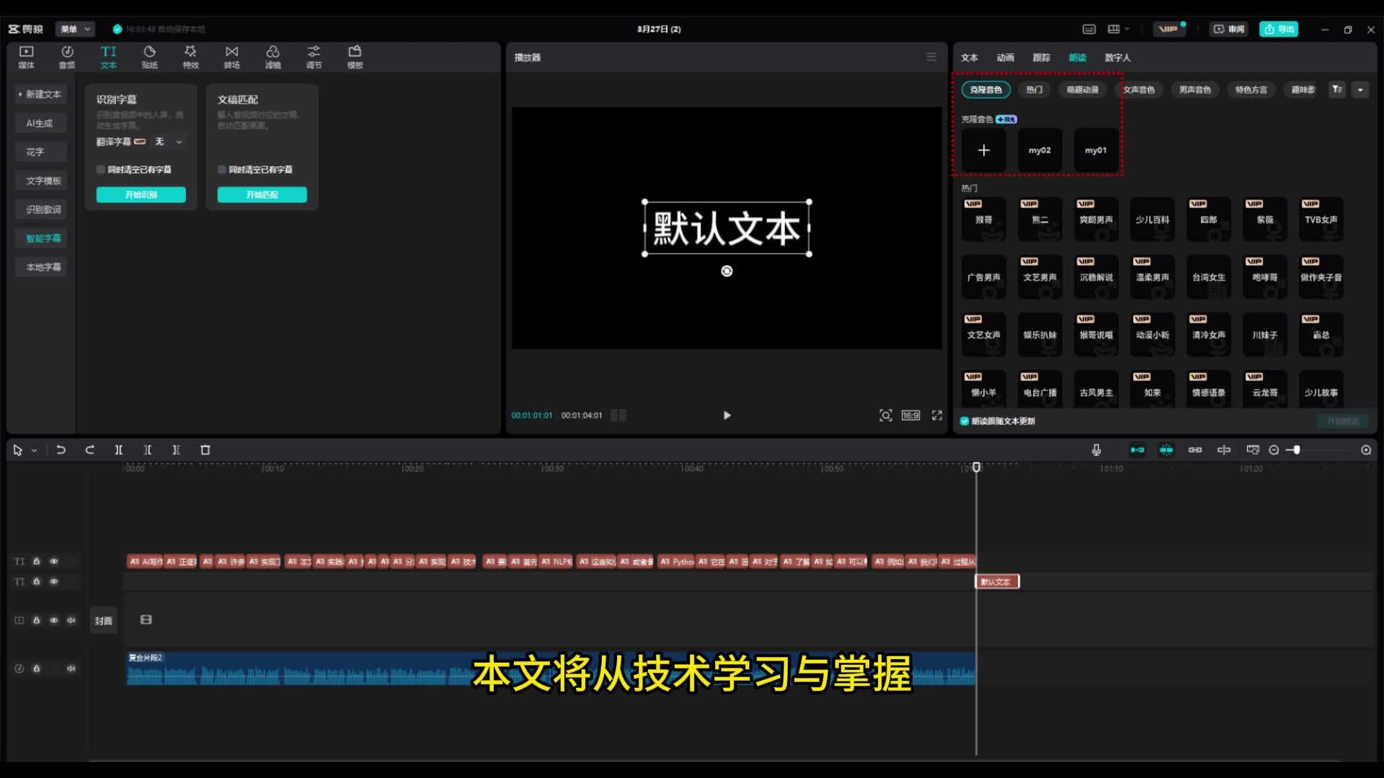
Task: Adjust the timeline zoom slider handle
Action: point(1297,450)
